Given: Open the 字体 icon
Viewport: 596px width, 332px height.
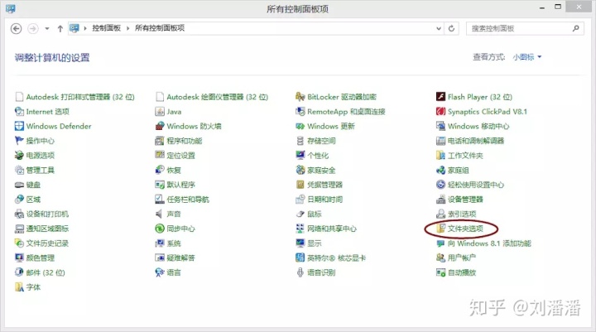Looking at the screenshot, I should pyautogui.click(x=19, y=286).
